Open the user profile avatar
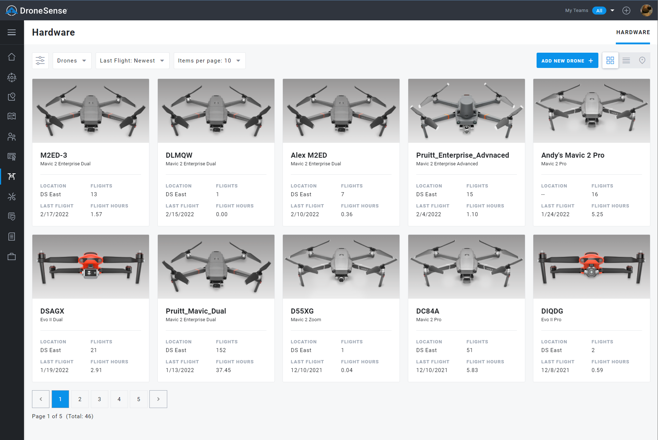Viewport: 658px width, 440px height. coord(646,11)
